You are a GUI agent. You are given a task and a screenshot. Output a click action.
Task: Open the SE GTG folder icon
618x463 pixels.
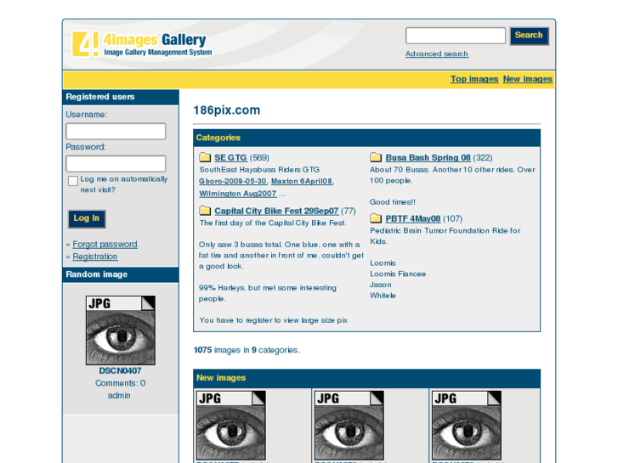[205, 157]
